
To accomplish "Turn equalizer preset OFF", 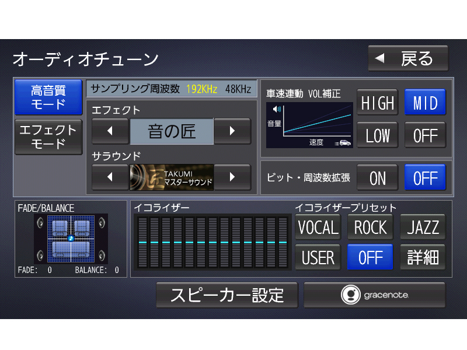I will (370, 257).
